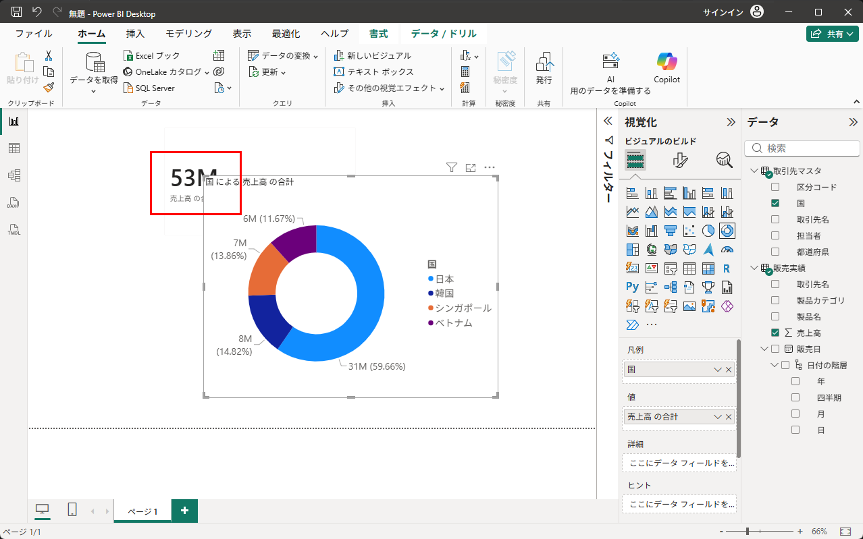863x539 pixels.
Task: Select the gauge visual icon
Action: click(727, 250)
